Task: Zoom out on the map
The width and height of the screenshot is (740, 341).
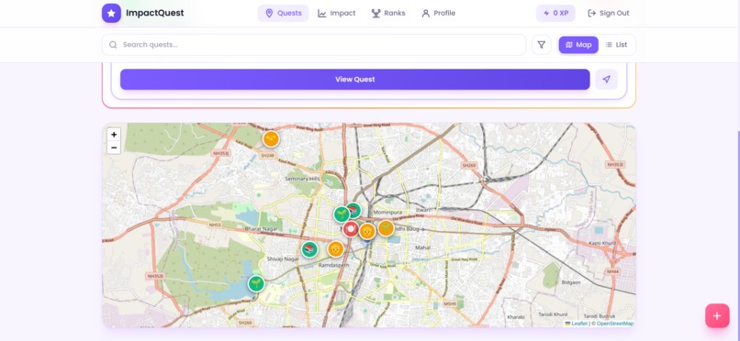Action: click(114, 148)
